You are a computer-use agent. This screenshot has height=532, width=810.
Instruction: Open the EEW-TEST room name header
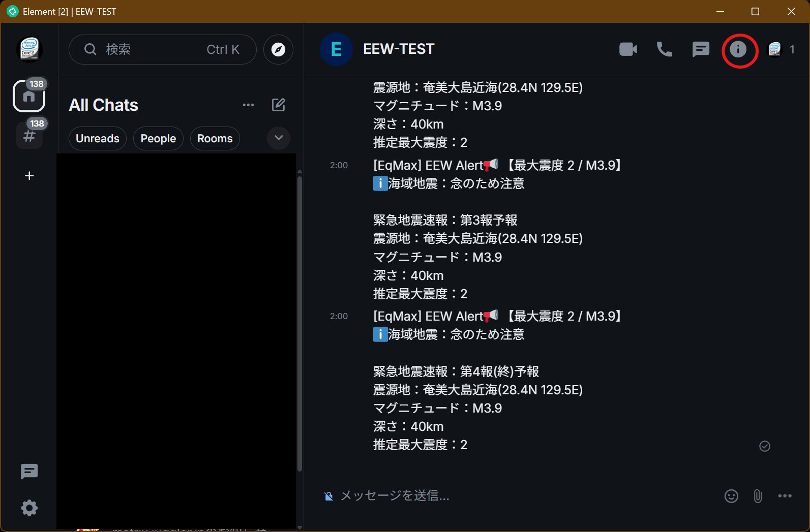coord(399,49)
